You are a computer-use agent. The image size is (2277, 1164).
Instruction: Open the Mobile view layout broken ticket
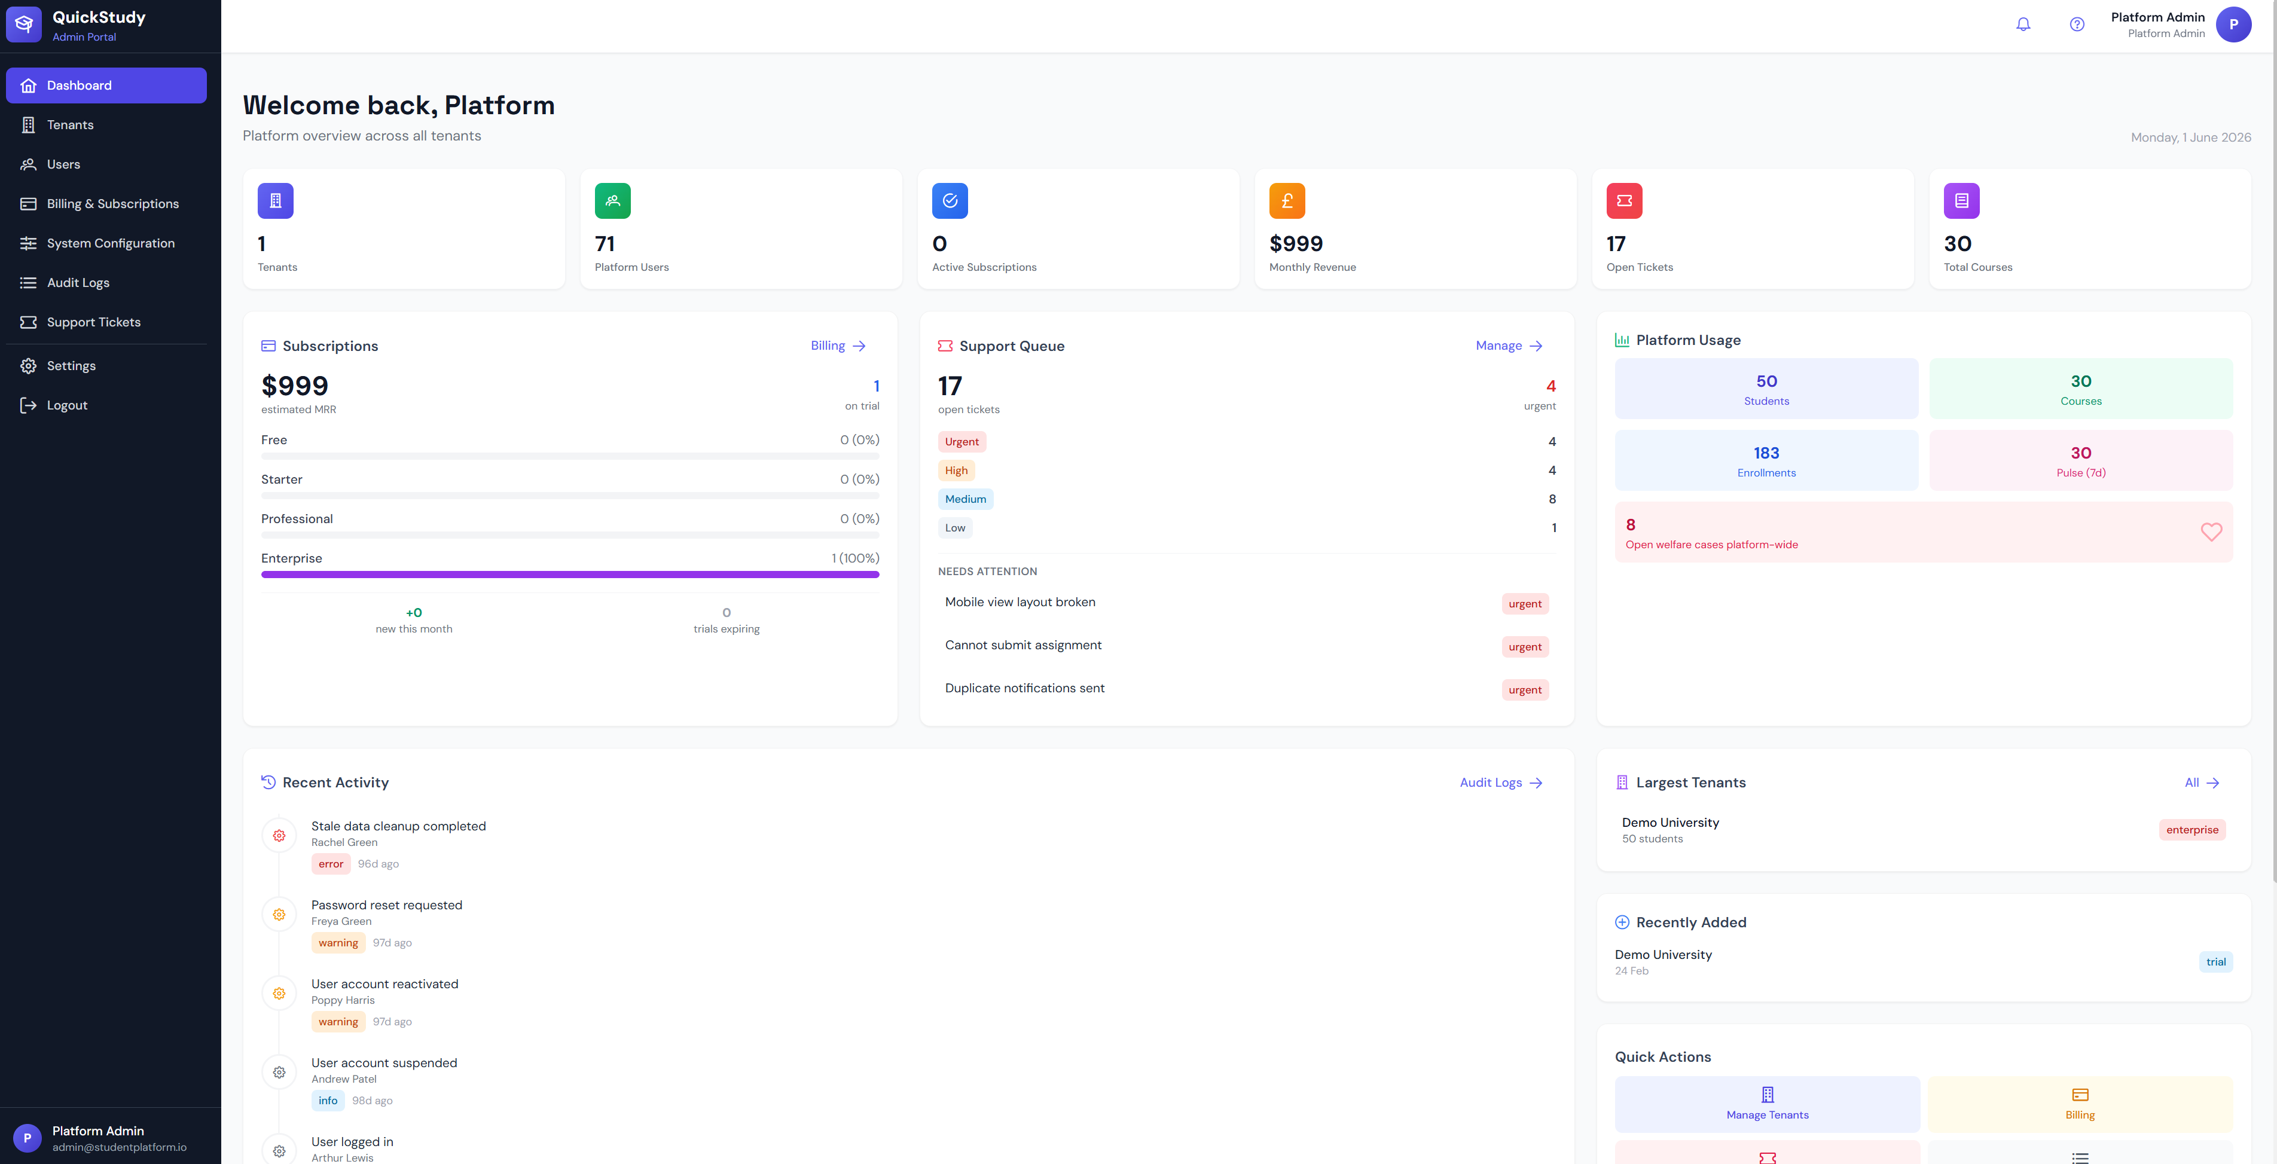click(1247, 603)
